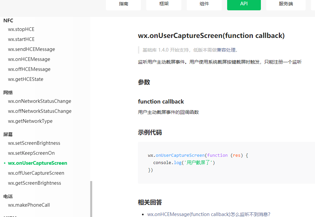Go to wx.setScreenBrightness page
Screen dimensions: 315x217
(x=34, y=143)
